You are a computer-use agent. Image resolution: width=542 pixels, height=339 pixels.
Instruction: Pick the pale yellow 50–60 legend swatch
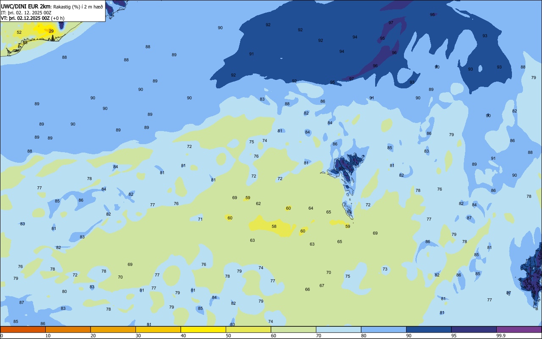248,329
